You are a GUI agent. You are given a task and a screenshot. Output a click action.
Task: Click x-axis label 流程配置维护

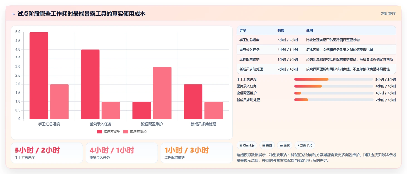tap(152, 124)
